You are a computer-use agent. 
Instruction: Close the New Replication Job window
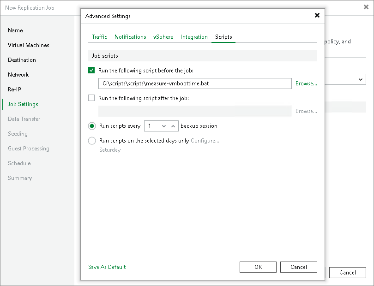tap(366, 7)
